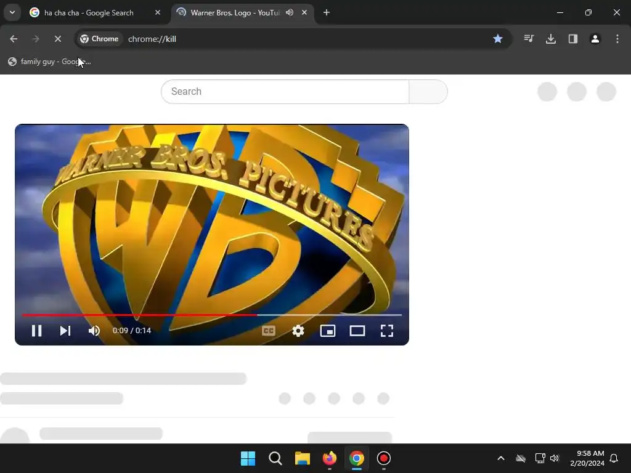The width and height of the screenshot is (631, 473).
Task: Expand the hidden system tray icons
Action: [x=500, y=458]
